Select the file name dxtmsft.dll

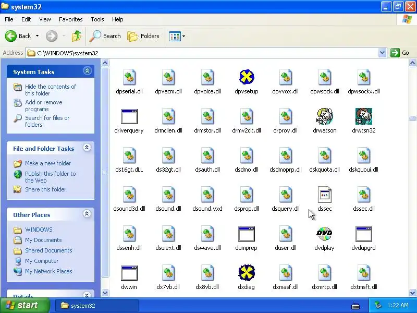tap(363, 287)
